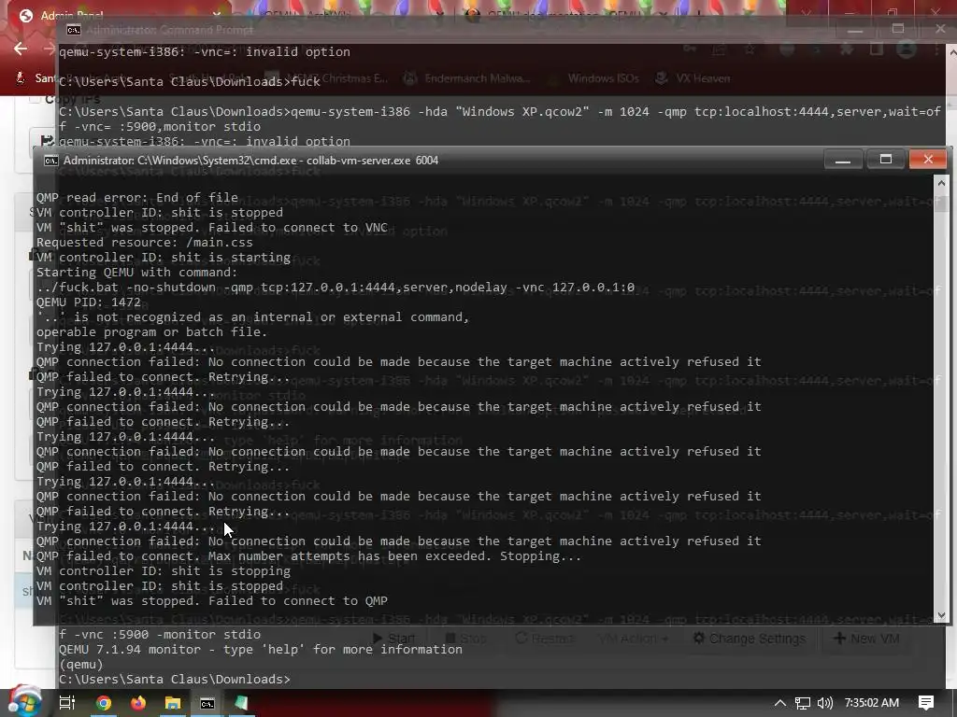Select top 'qemu-system-i386: -vnc=: invalid option' line

(205, 52)
